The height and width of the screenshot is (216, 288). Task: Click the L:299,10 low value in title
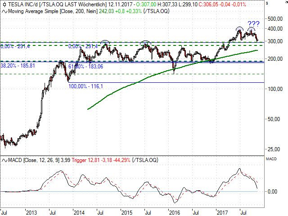click(188, 4)
